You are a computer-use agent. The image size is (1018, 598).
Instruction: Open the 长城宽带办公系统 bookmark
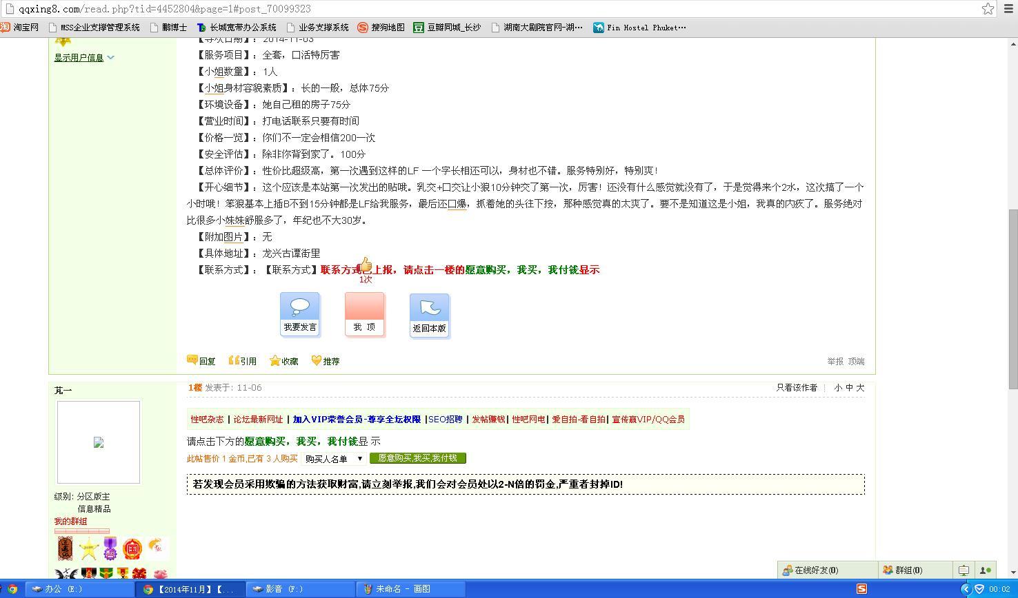pyautogui.click(x=237, y=28)
